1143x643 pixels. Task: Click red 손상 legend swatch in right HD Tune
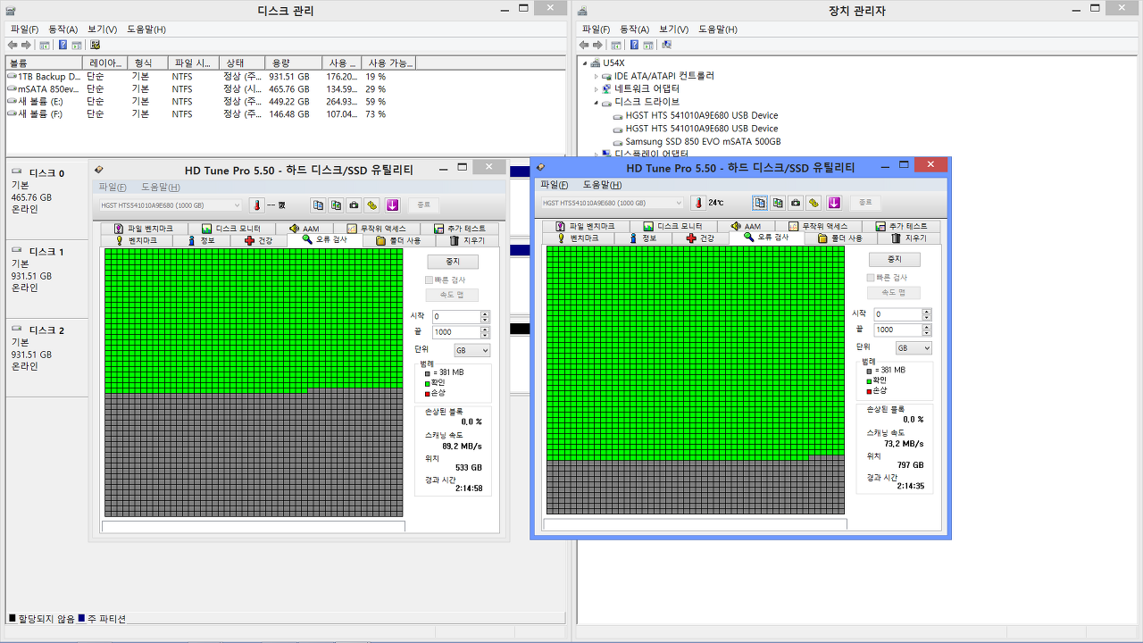pos(869,391)
